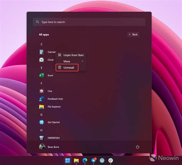Click the Excel app name
This screenshot has width=182, height=165.
[50, 75]
